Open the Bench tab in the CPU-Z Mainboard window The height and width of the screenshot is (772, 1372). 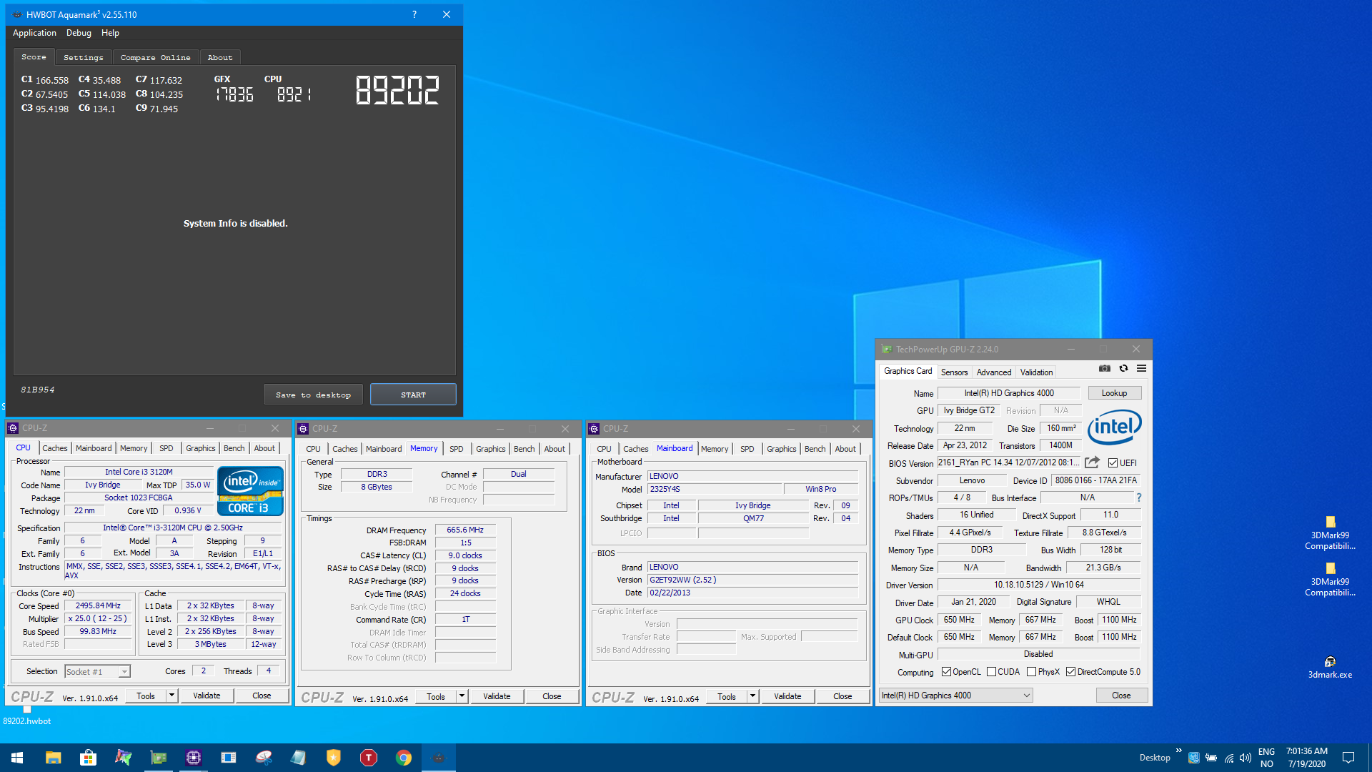[815, 449]
